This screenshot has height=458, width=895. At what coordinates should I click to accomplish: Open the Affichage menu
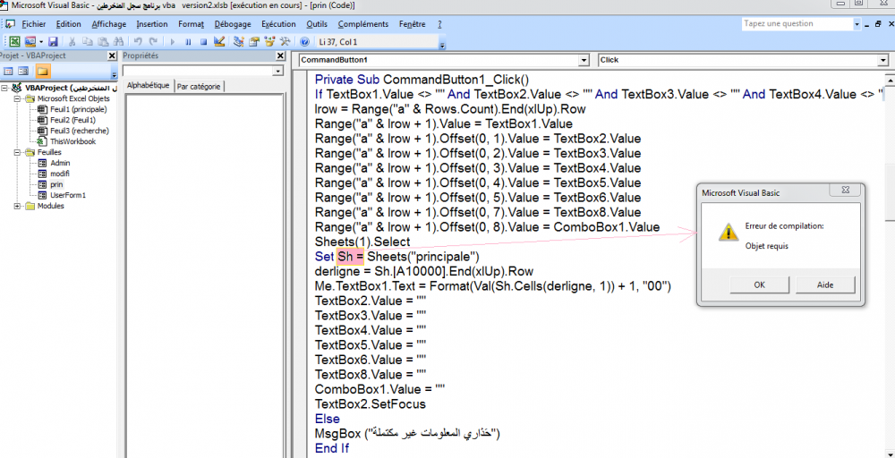[109, 24]
